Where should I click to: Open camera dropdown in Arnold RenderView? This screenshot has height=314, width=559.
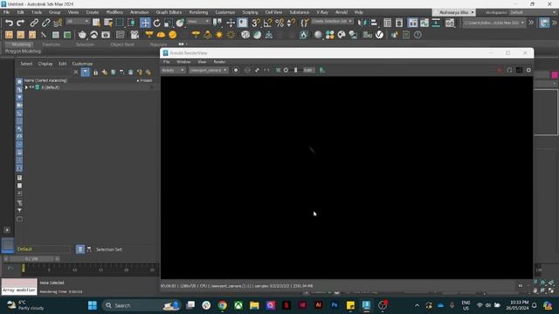click(x=208, y=70)
